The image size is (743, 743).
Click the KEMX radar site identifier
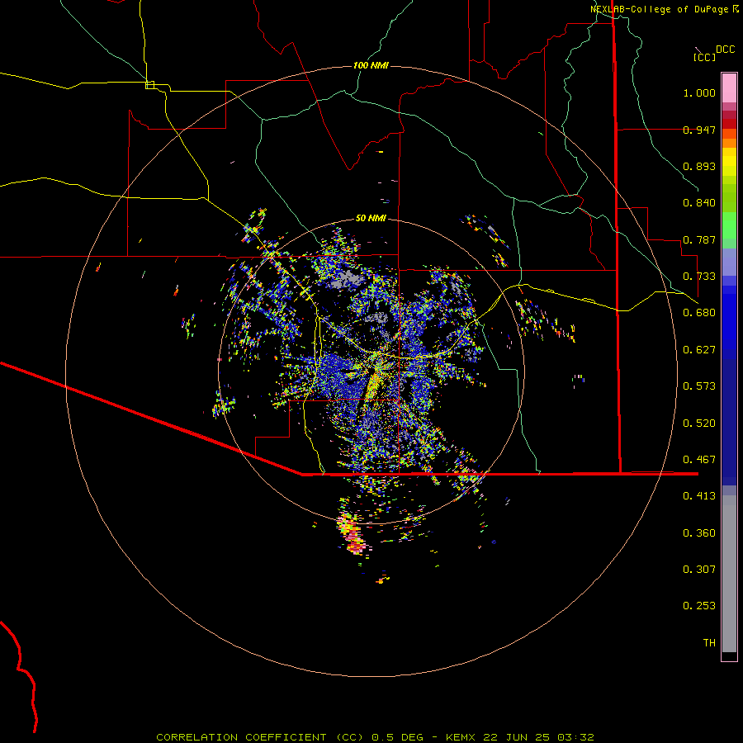coord(462,737)
